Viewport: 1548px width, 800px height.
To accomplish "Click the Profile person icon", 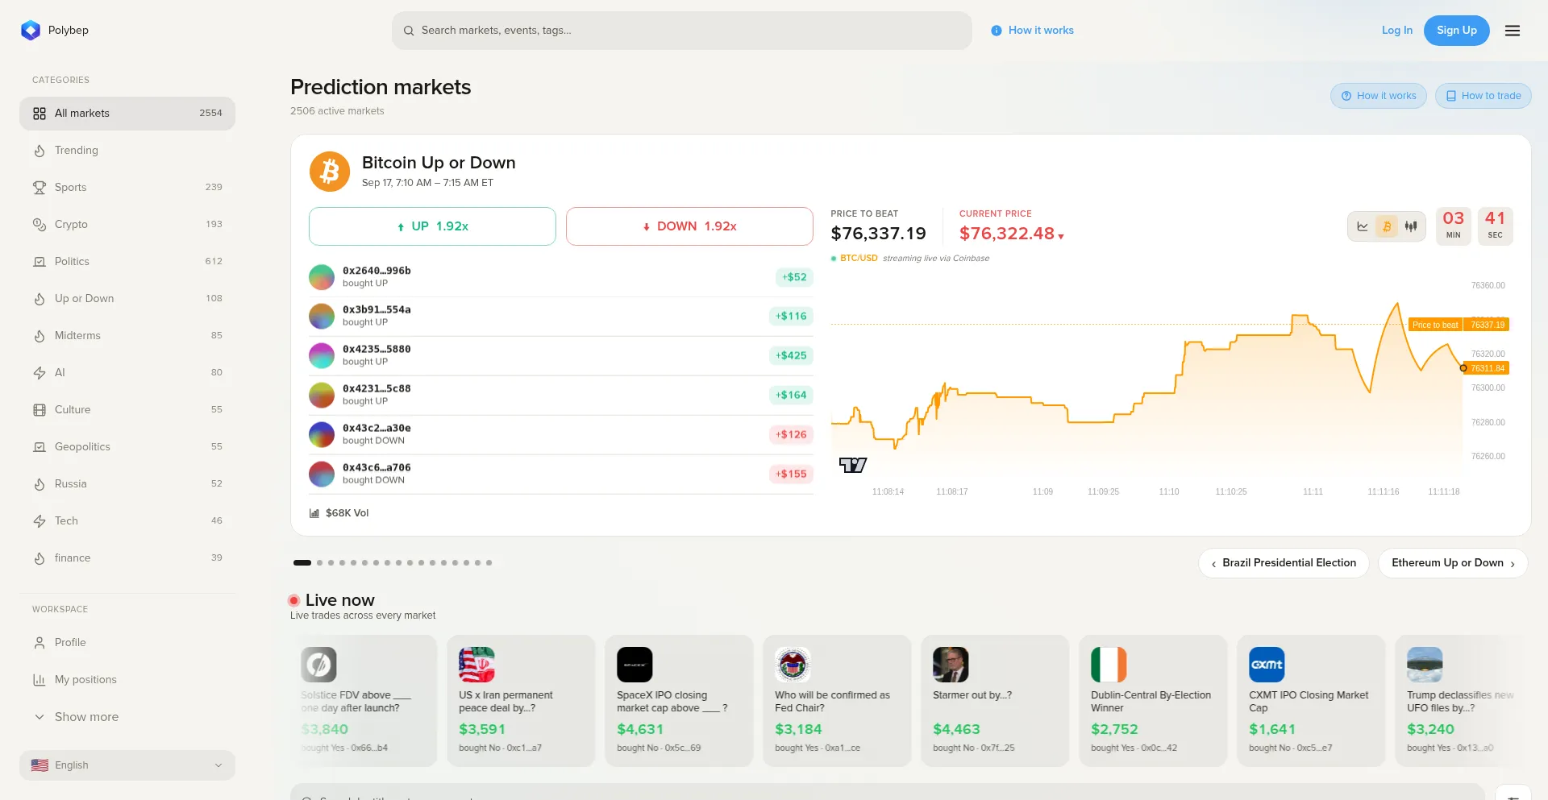I will [x=40, y=643].
